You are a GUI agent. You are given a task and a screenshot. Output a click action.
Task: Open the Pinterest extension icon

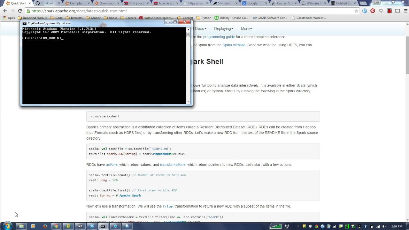(373, 11)
